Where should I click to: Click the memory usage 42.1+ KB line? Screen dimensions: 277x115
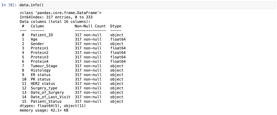[44, 110]
